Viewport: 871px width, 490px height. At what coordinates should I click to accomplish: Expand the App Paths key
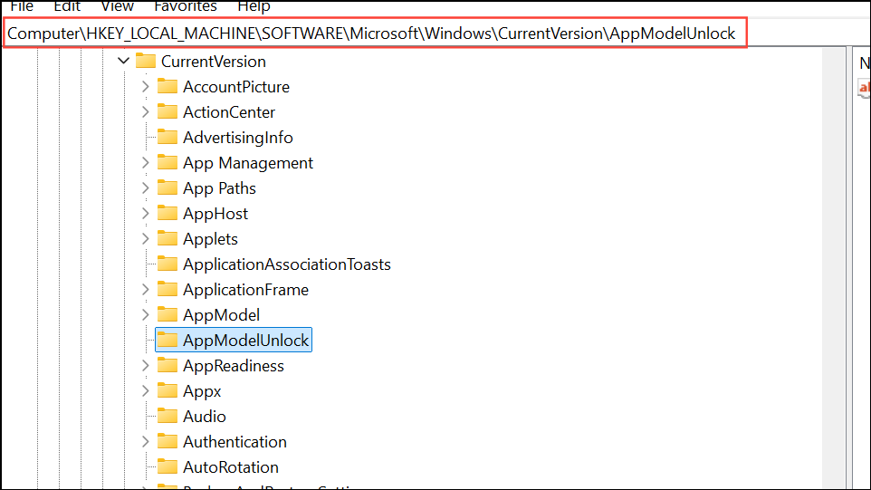click(145, 188)
